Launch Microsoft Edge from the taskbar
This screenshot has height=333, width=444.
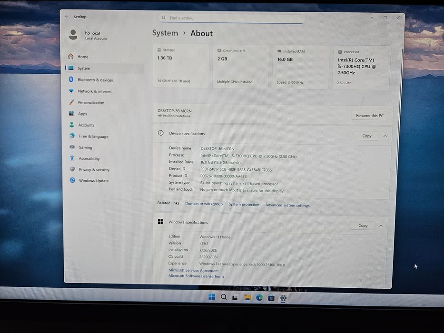[259, 298]
